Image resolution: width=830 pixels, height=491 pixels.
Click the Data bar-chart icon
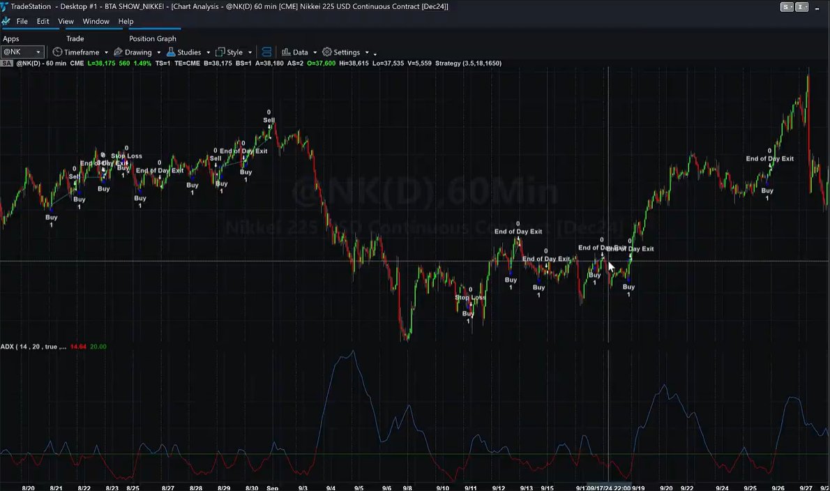286,52
